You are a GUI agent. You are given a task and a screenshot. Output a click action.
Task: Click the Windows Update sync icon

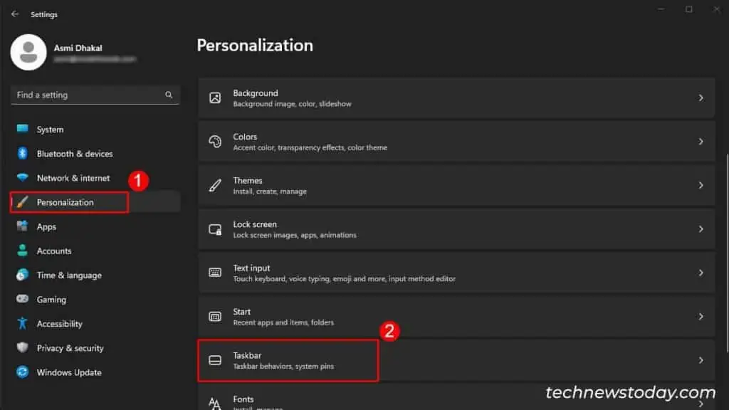tap(22, 372)
